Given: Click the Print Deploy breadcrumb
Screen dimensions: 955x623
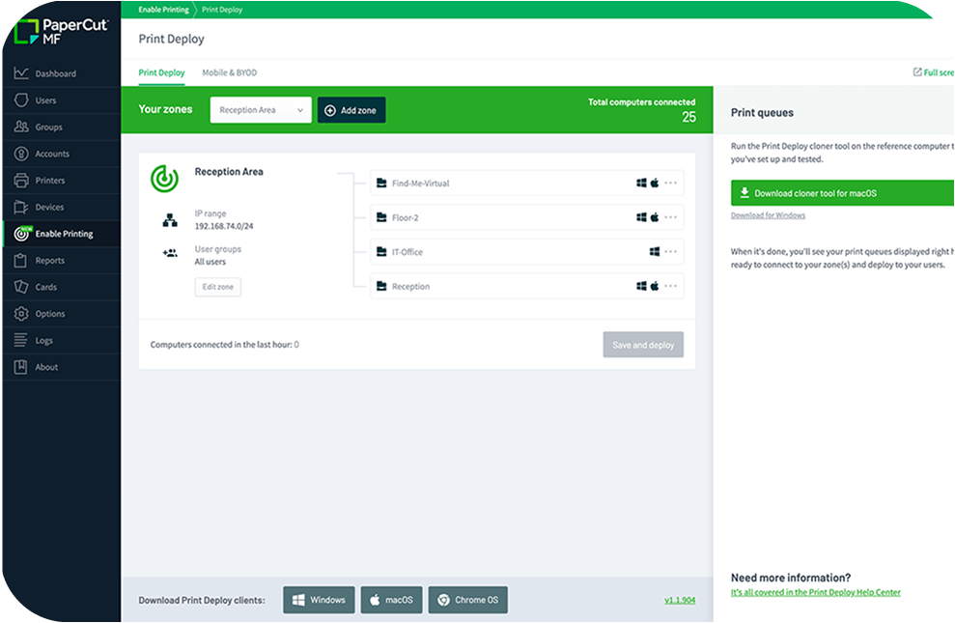Looking at the screenshot, I should coord(222,9).
